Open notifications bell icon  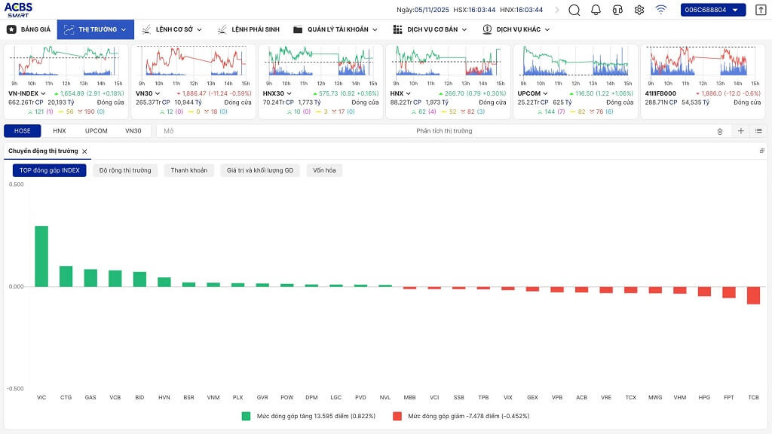pyautogui.click(x=596, y=10)
